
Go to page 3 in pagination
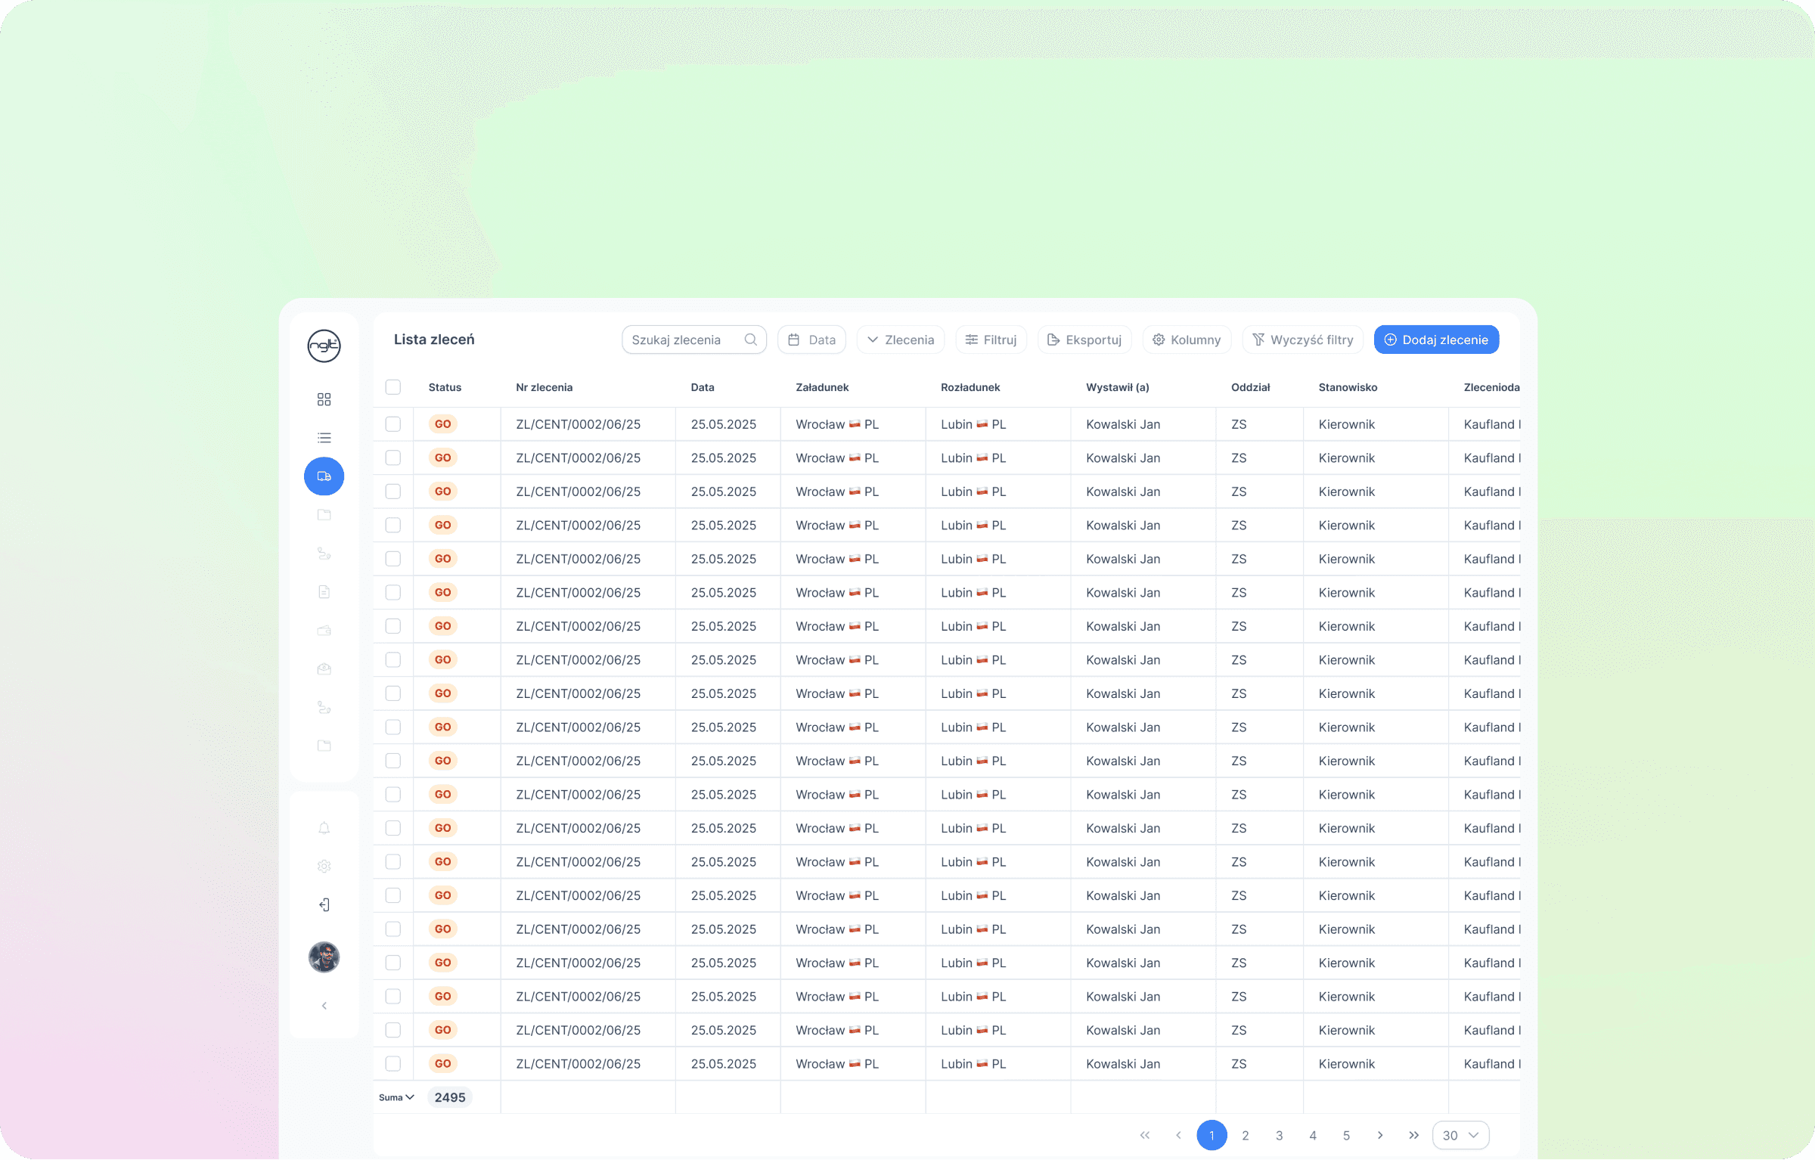[1279, 1136]
